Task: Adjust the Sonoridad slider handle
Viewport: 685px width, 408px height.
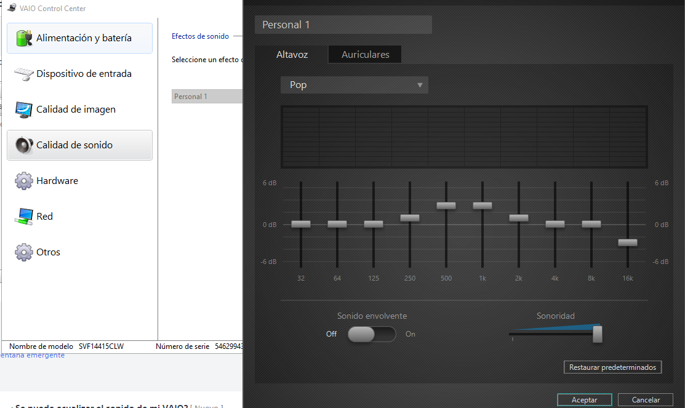Action: (x=596, y=334)
